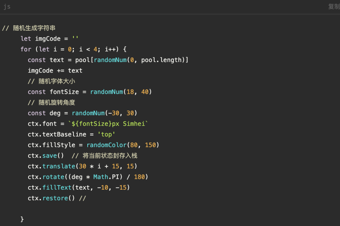Click the ctx.fillText line
340x226 pixels.
point(79,188)
